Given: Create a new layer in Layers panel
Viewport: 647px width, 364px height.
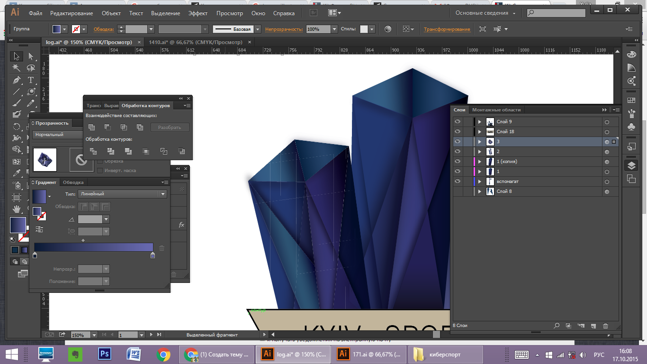Looking at the screenshot, I should click(593, 326).
